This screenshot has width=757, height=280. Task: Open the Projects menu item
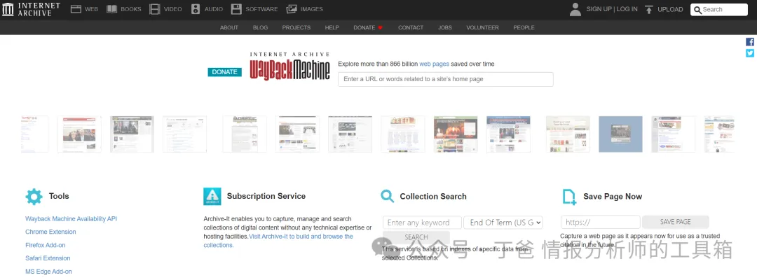click(296, 27)
